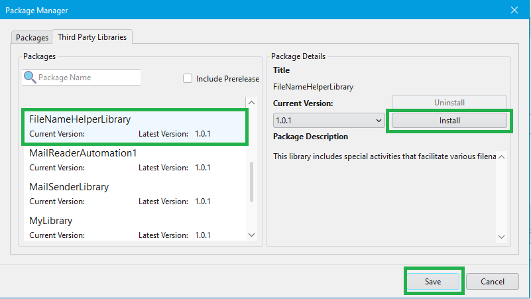The width and height of the screenshot is (531, 299).
Task: Focus the Package Name search field
Action: [88, 78]
